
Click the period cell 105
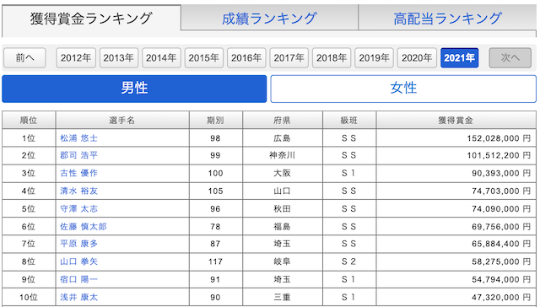coord(216,191)
